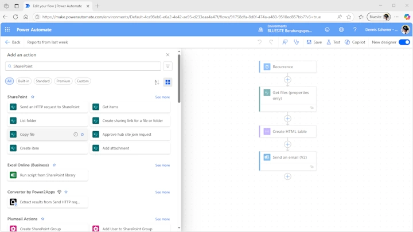413x232 pixels.
Task: Save the flow
Action: (314, 42)
